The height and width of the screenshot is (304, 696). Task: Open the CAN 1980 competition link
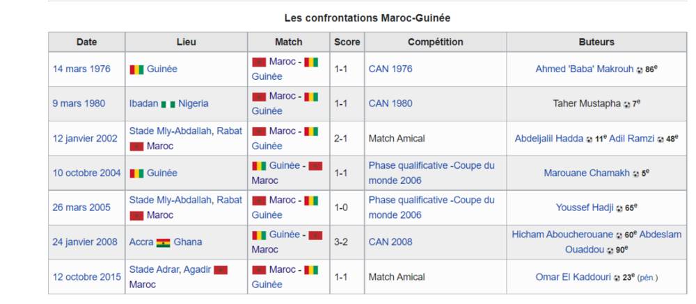point(390,103)
